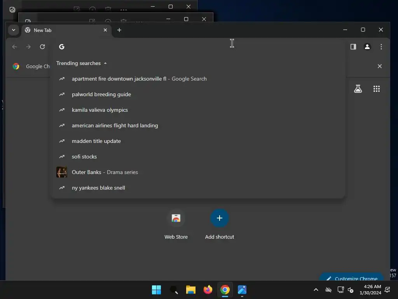The width and height of the screenshot is (398, 299).
Task: Launch Firefox from the taskbar
Action: [208, 290]
